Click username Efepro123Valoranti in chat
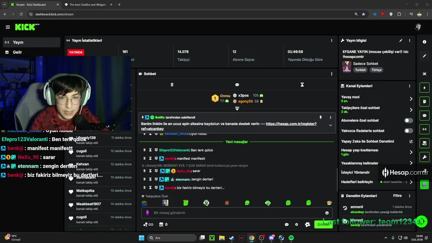 174,150
